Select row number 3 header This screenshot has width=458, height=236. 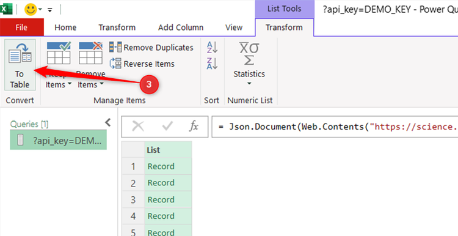(133, 199)
